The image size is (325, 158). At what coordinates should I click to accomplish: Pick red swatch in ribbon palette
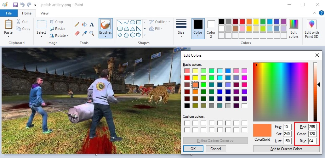[x=242, y=21]
